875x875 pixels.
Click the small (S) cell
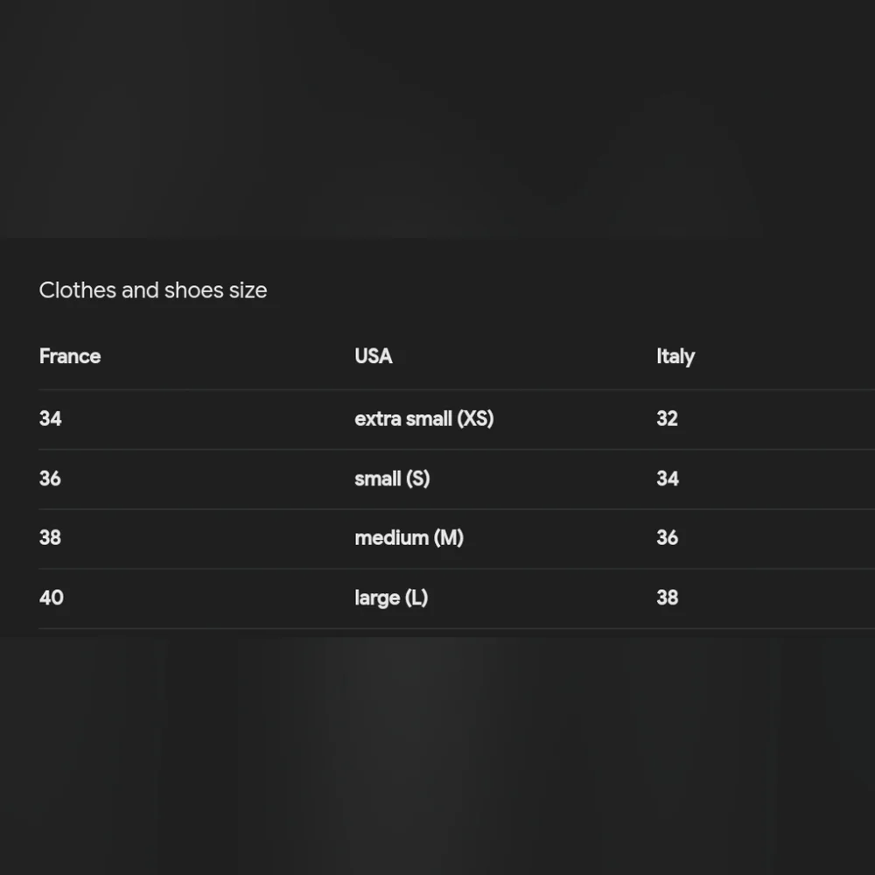[x=392, y=479]
